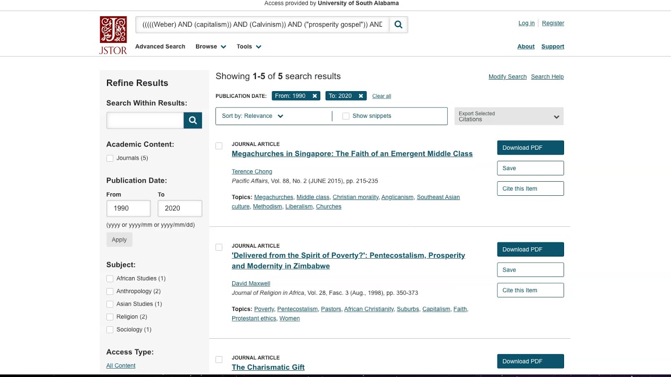Download PDF of Megachurches in Singapore
The image size is (671, 377).
click(x=531, y=148)
